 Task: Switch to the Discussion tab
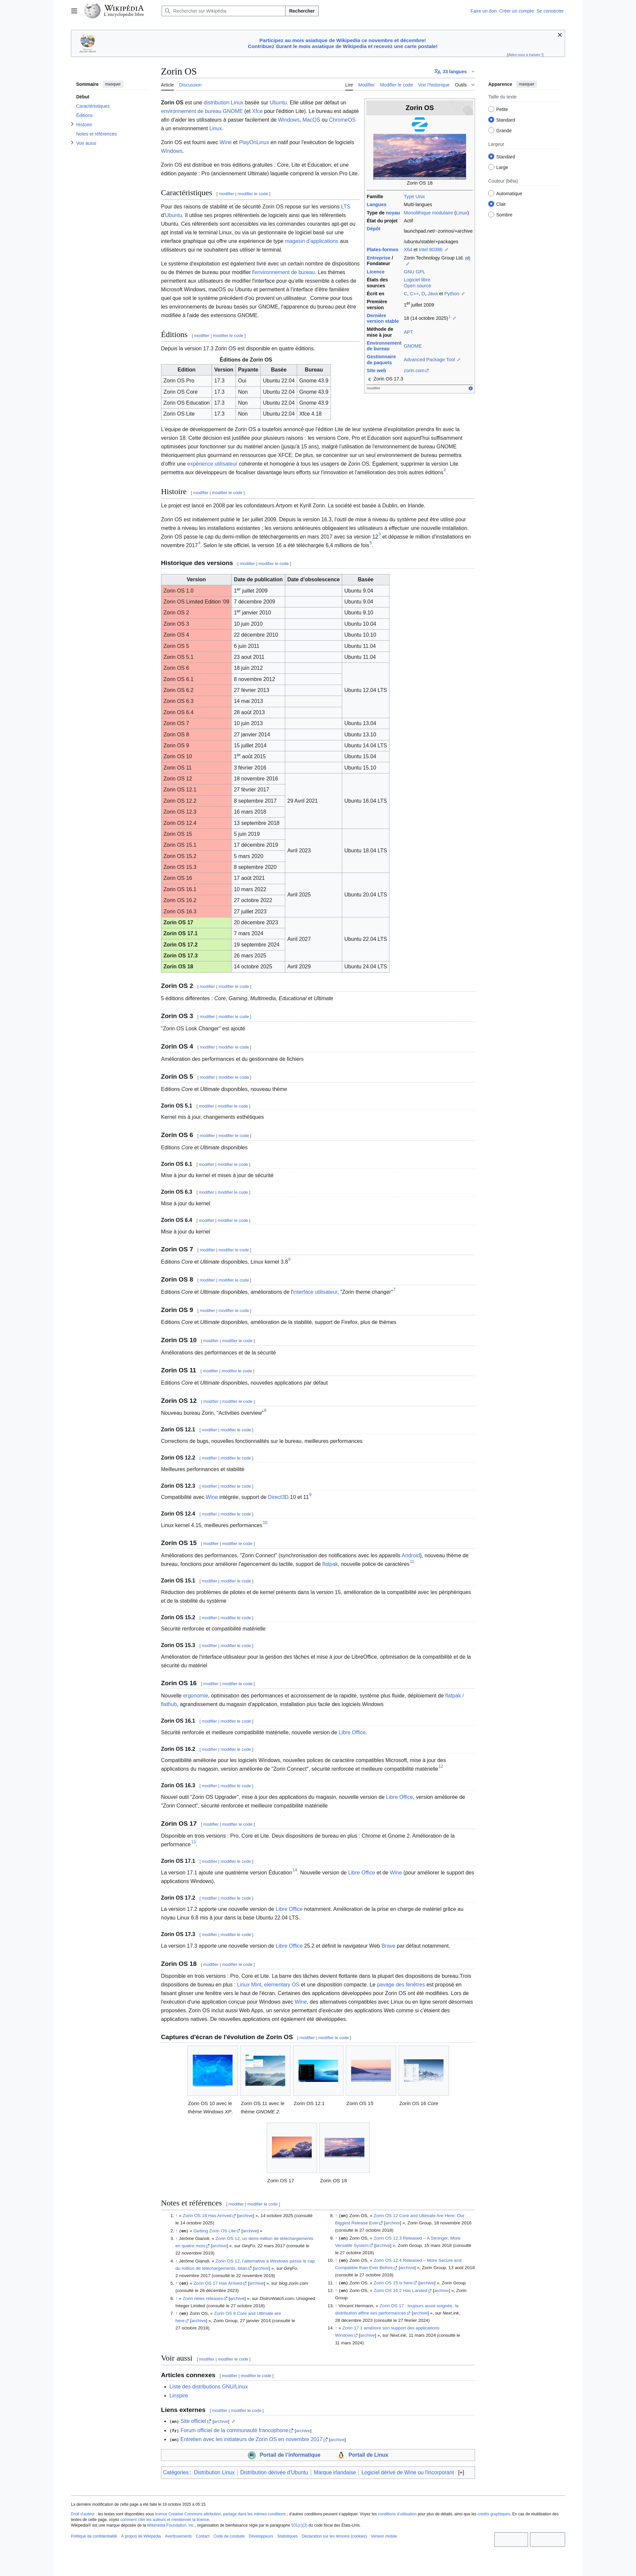tap(190, 85)
